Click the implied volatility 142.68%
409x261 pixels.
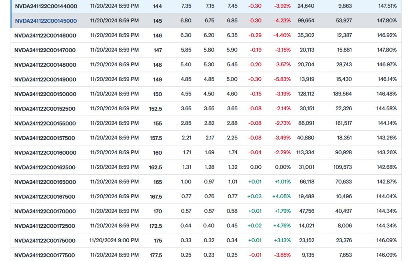[387, 167]
